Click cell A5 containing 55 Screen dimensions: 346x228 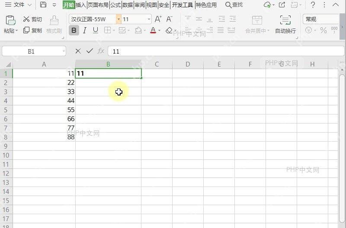point(44,110)
